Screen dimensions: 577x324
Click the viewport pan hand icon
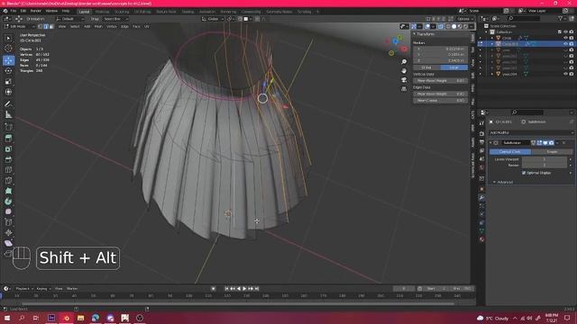[404, 70]
